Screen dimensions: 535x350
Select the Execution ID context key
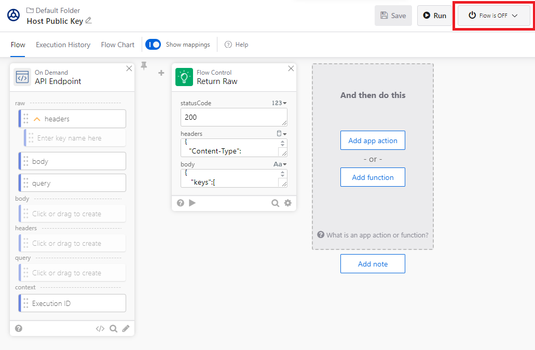(72, 303)
